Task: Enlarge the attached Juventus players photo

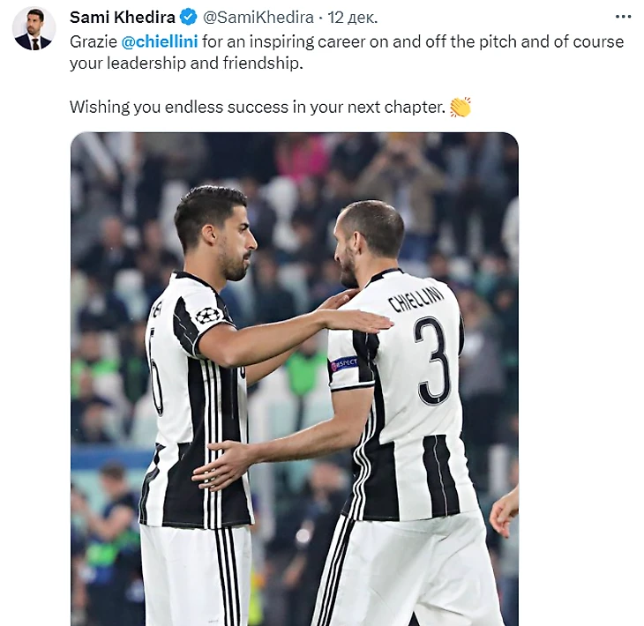Action: [295, 379]
